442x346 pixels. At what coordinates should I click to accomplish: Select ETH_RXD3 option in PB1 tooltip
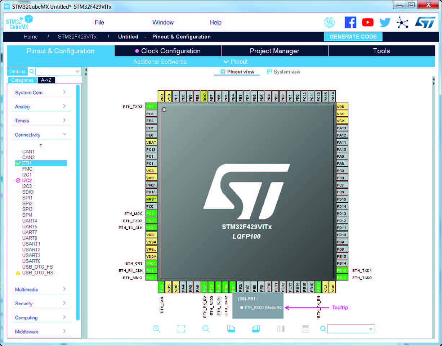[x=261, y=307]
